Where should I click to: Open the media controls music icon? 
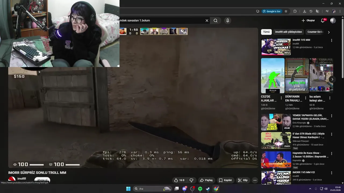pos(327,11)
